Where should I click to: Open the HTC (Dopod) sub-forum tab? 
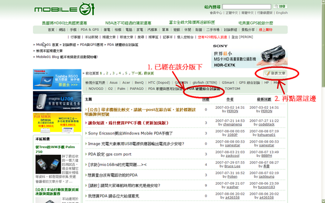(x=159, y=83)
